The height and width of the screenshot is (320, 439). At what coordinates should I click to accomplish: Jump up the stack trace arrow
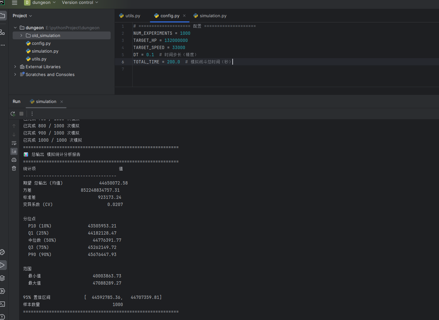(x=14, y=126)
